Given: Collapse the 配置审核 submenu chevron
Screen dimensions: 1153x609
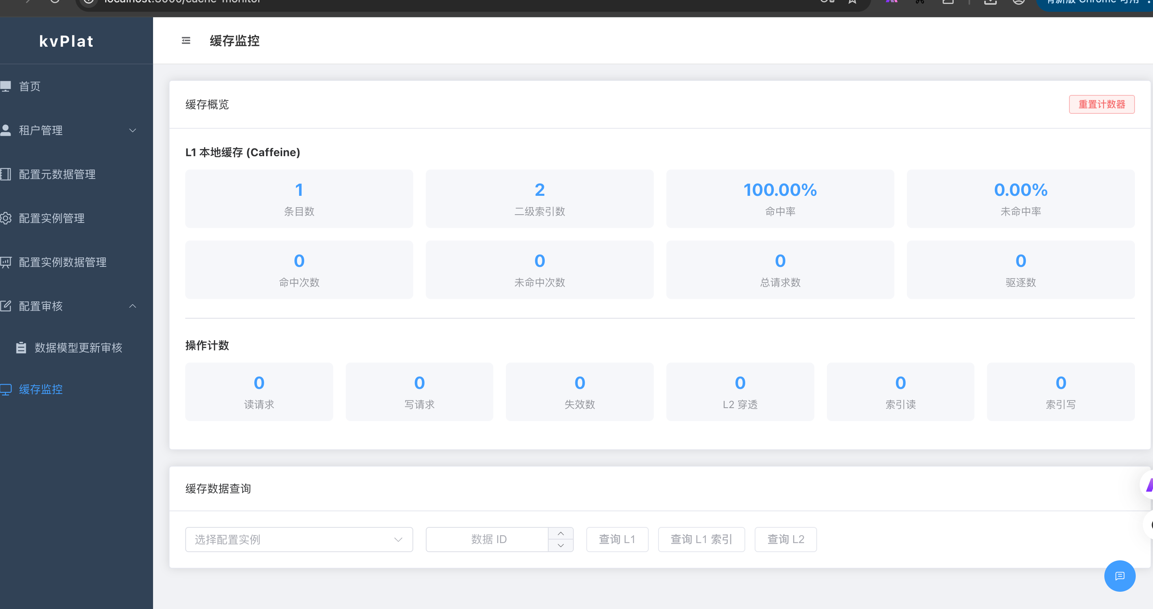Looking at the screenshot, I should point(133,306).
